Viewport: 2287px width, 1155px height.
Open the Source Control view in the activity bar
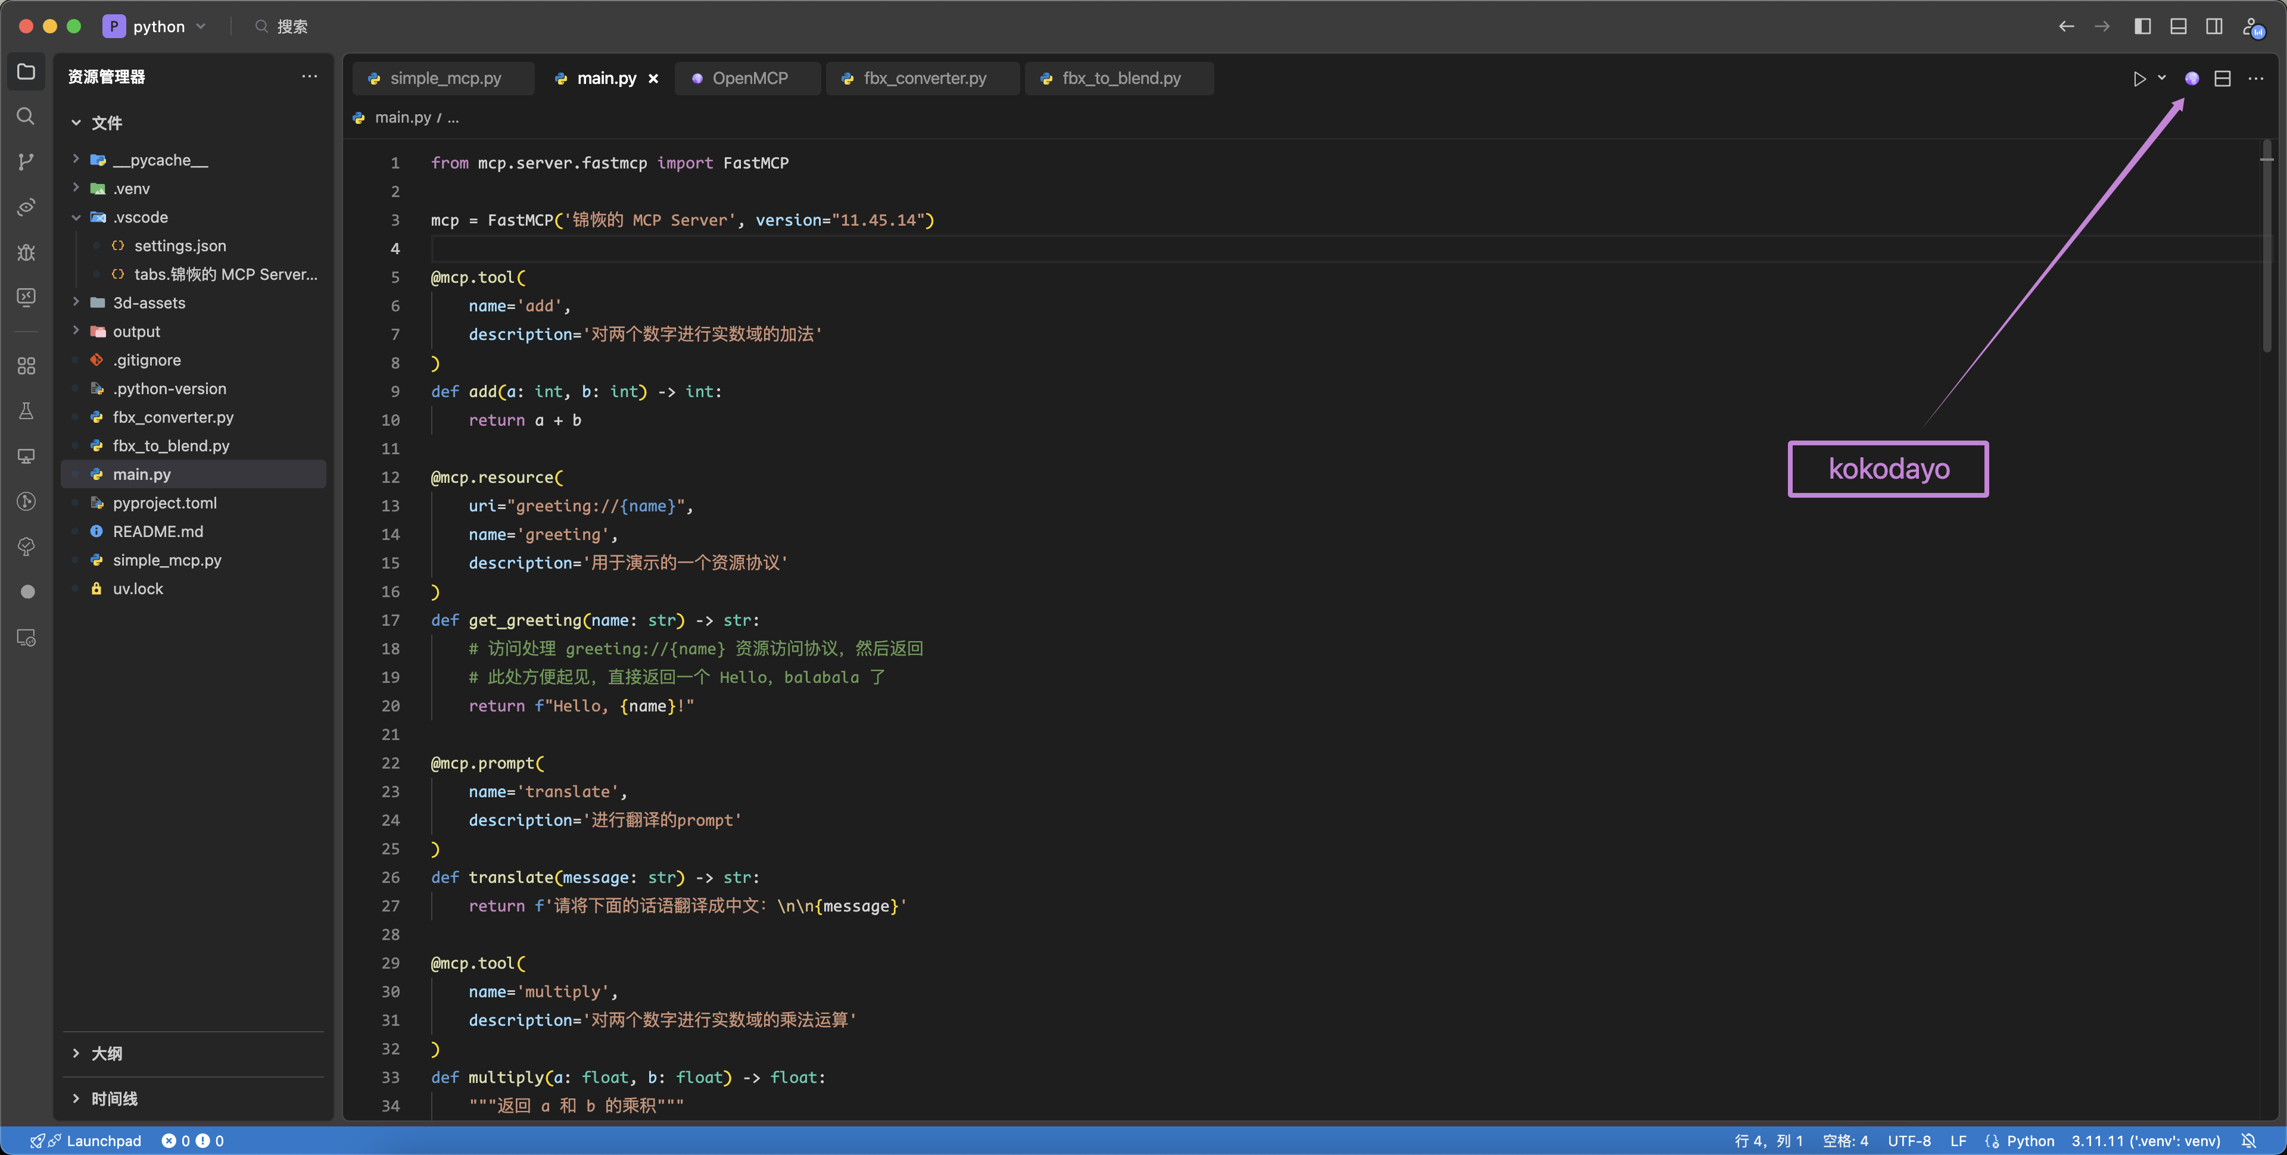tap(26, 161)
